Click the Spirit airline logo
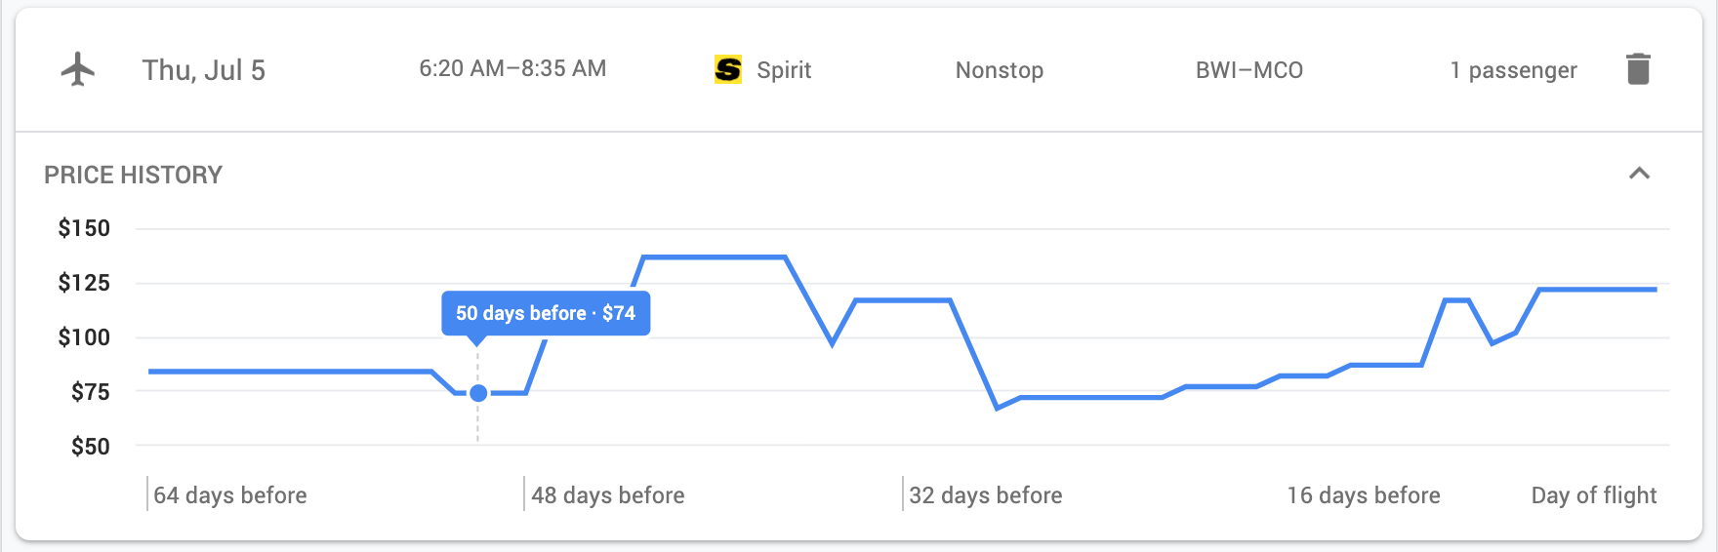This screenshot has height=552, width=1718. tap(728, 69)
